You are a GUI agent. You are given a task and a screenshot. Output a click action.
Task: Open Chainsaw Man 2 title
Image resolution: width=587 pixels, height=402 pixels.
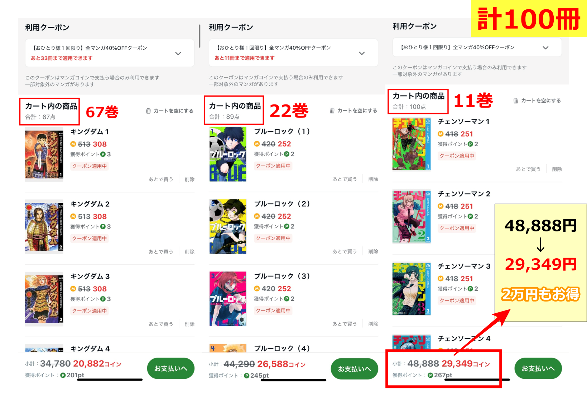click(x=464, y=194)
